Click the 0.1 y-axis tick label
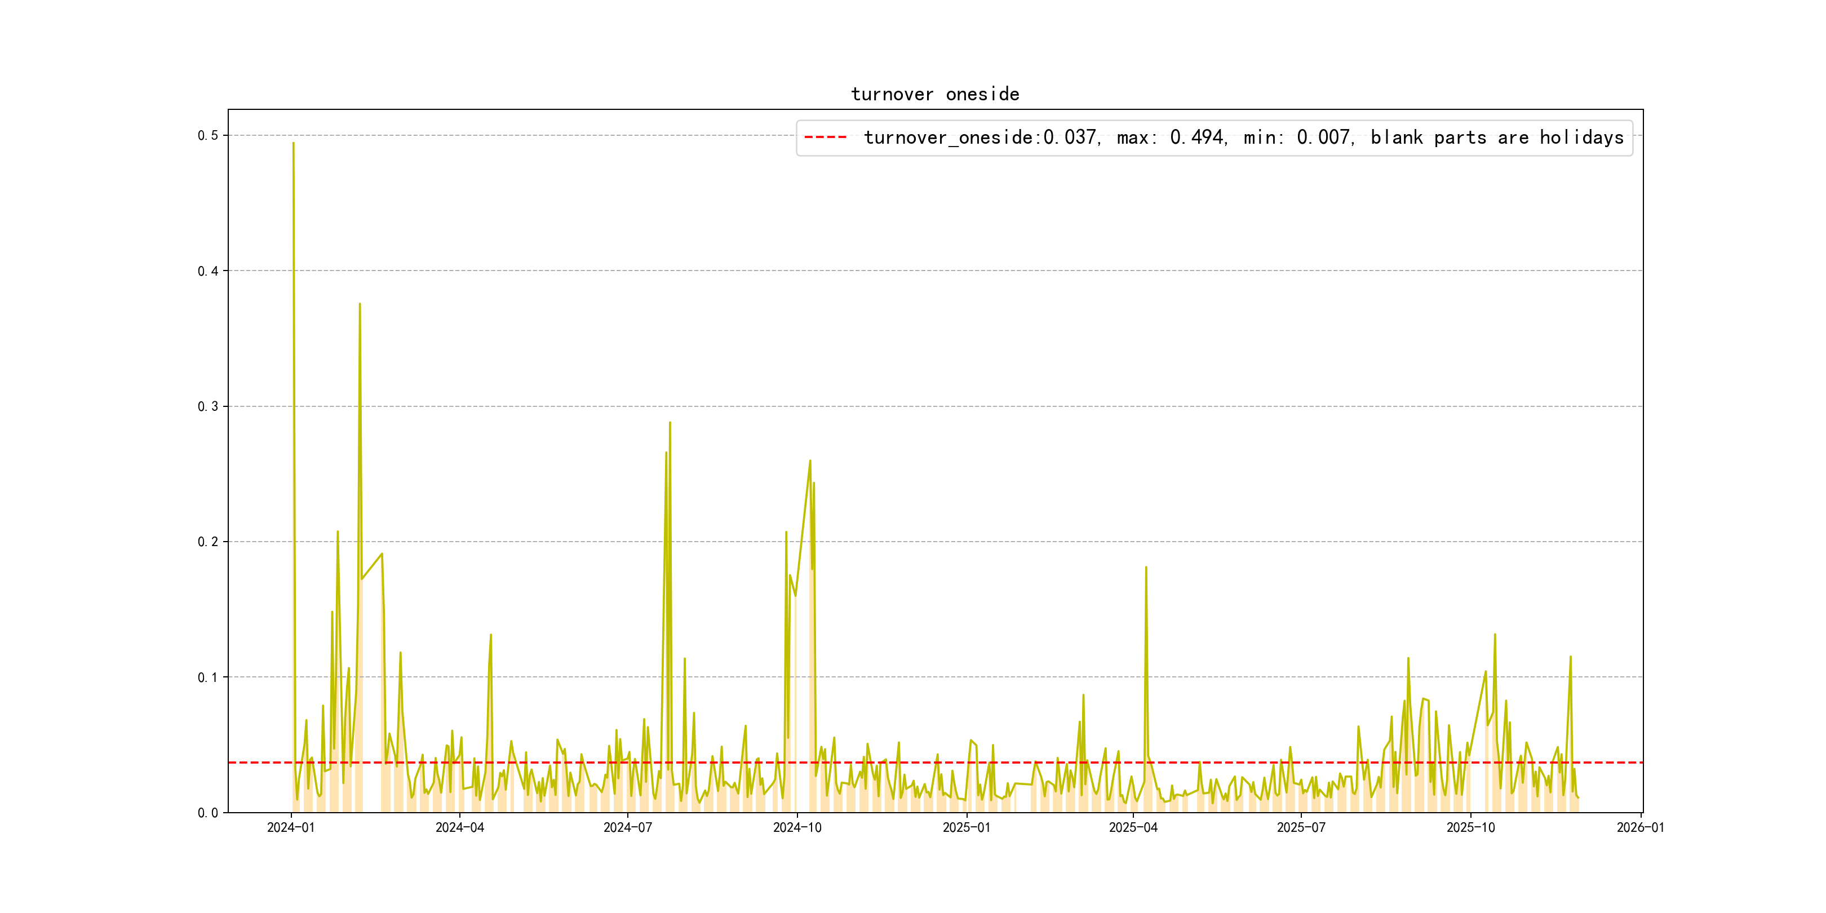Viewport: 1826px width, 913px height. click(208, 677)
